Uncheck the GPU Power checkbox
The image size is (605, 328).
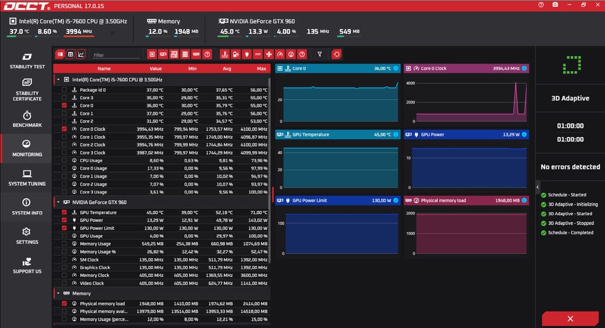tap(64, 220)
